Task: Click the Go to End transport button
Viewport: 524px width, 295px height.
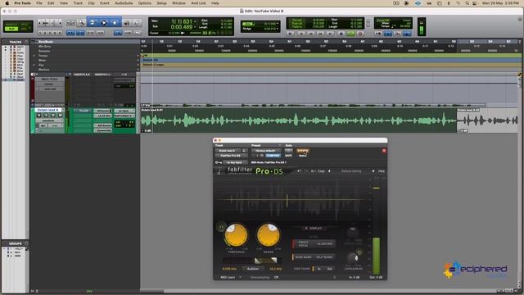Action: (x=331, y=34)
